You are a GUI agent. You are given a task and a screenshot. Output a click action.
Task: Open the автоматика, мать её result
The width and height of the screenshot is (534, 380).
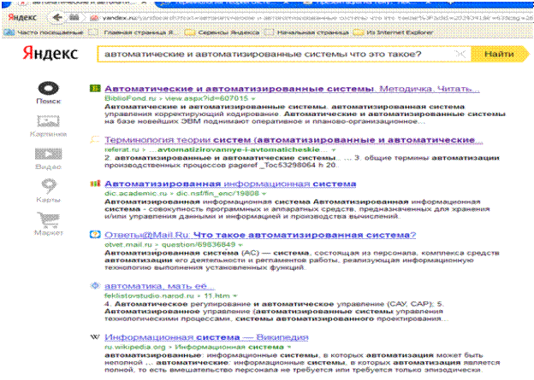(x=159, y=286)
